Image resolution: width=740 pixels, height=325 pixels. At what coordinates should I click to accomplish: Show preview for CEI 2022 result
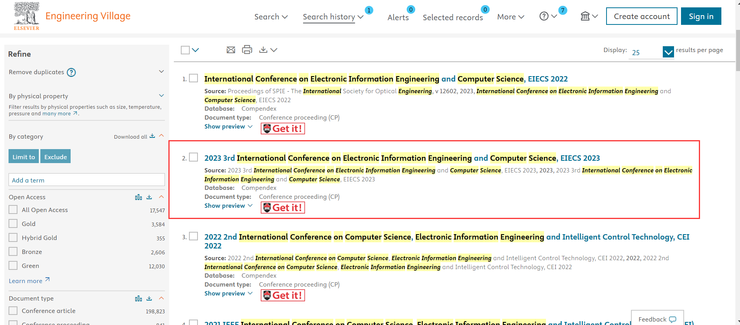coord(229,294)
